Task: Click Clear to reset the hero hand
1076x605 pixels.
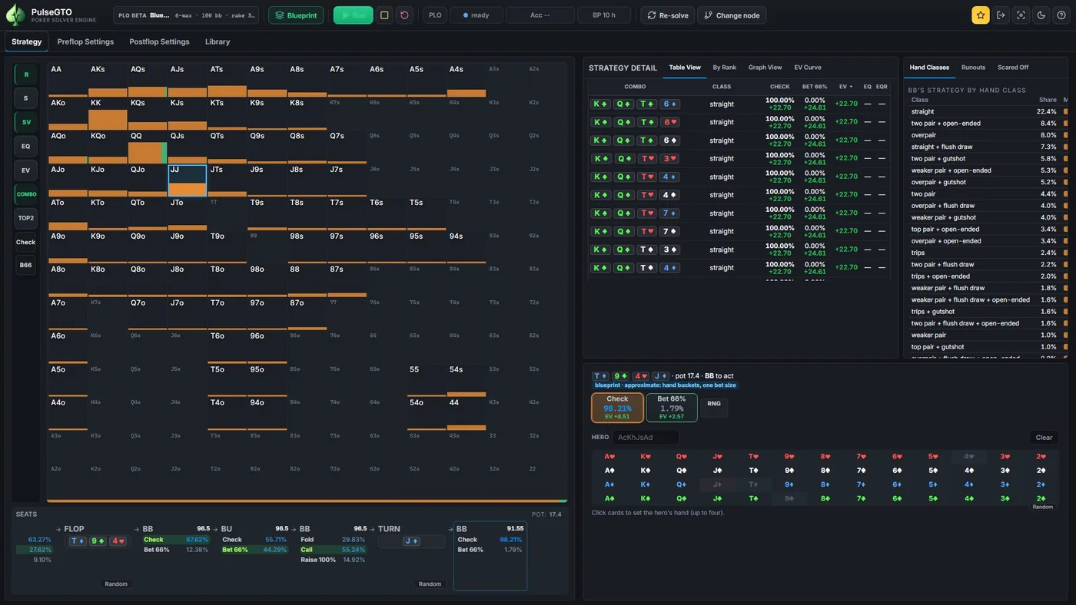Action: tap(1044, 438)
